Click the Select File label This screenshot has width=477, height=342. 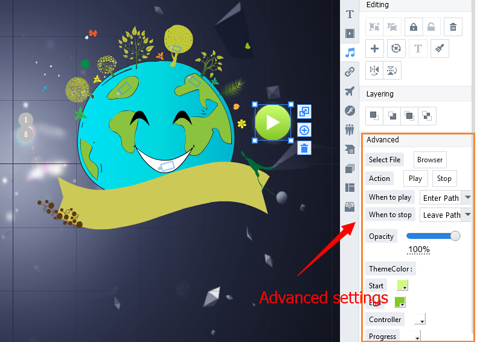click(x=385, y=160)
